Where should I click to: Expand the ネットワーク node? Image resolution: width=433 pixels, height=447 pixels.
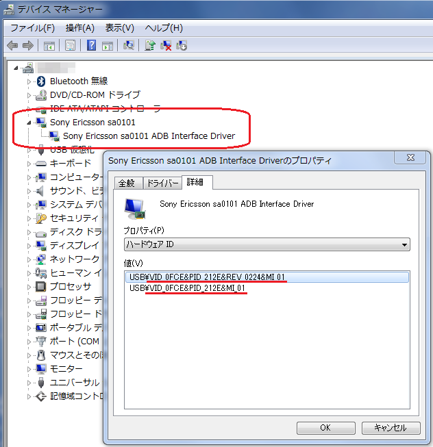click(x=29, y=259)
